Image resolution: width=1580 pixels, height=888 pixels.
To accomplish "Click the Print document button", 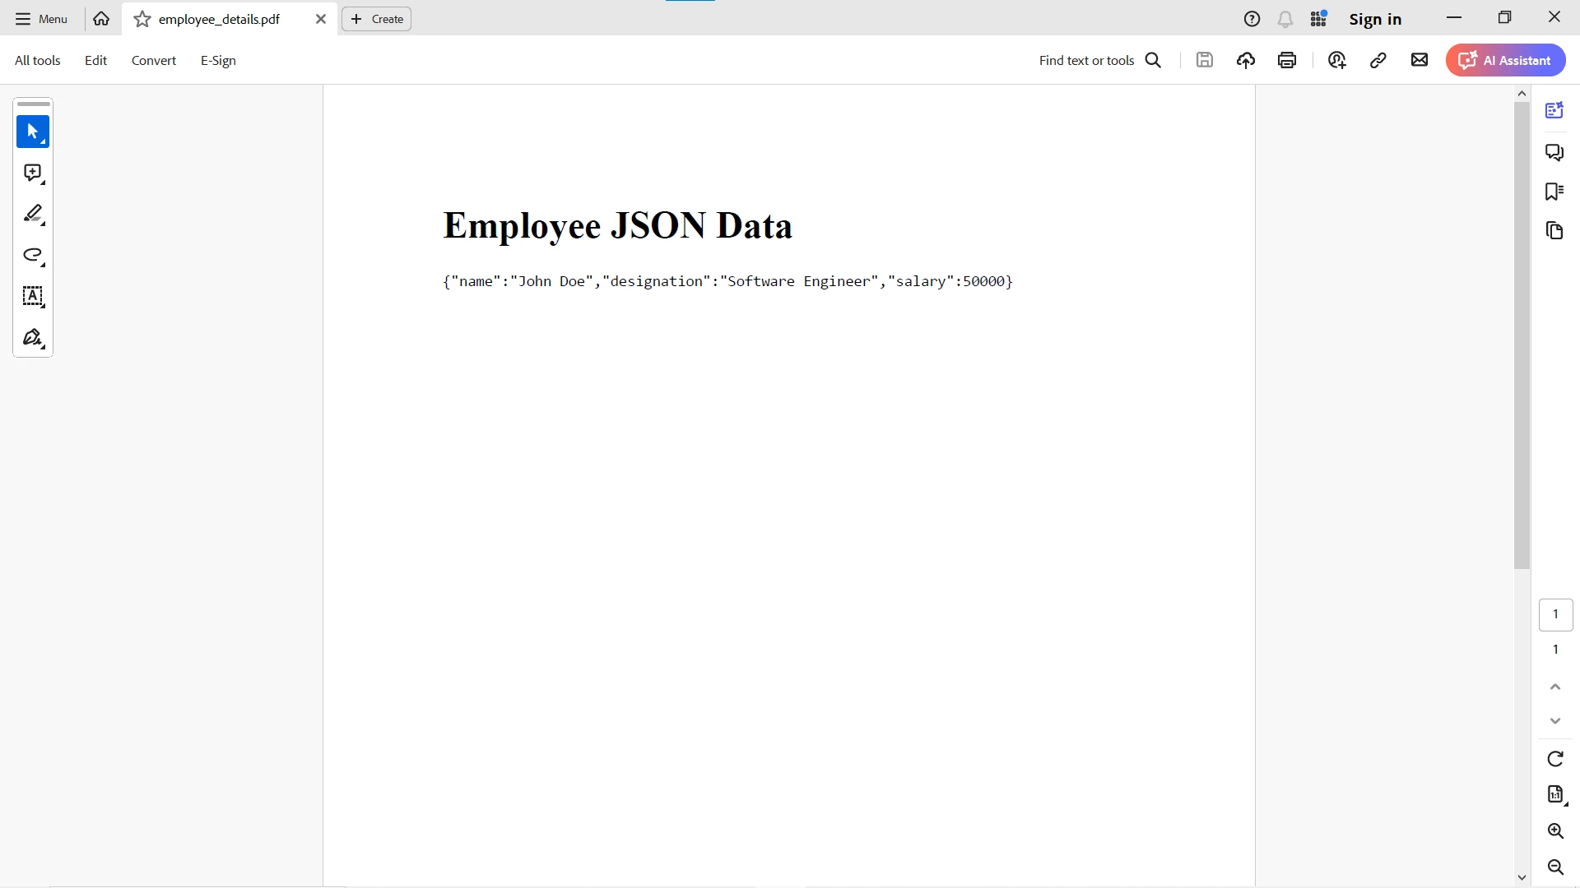I will [1287, 60].
